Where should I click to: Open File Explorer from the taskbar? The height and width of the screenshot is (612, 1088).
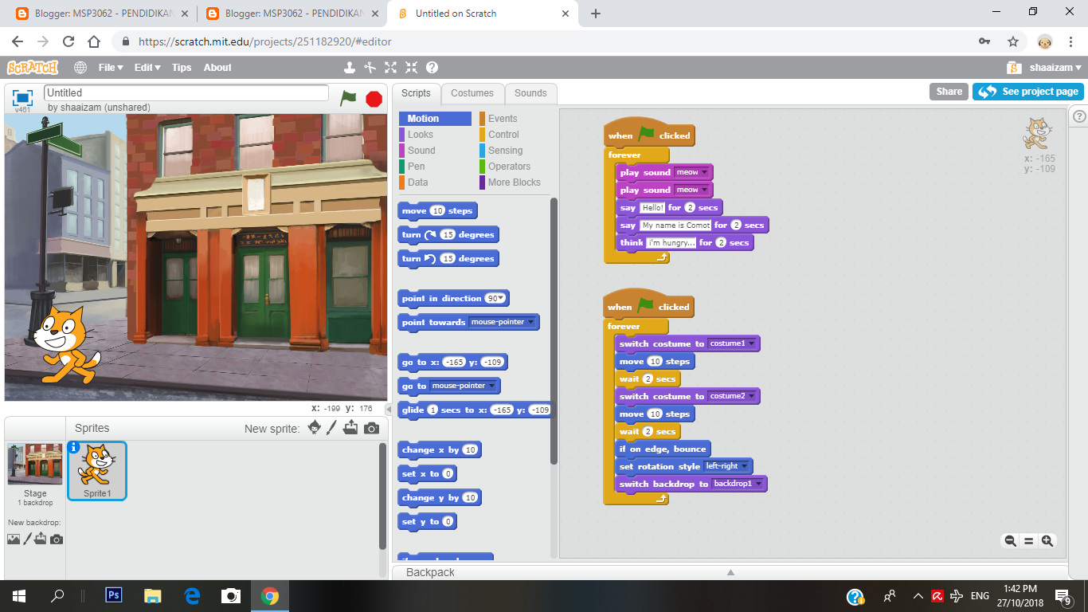[x=153, y=595]
